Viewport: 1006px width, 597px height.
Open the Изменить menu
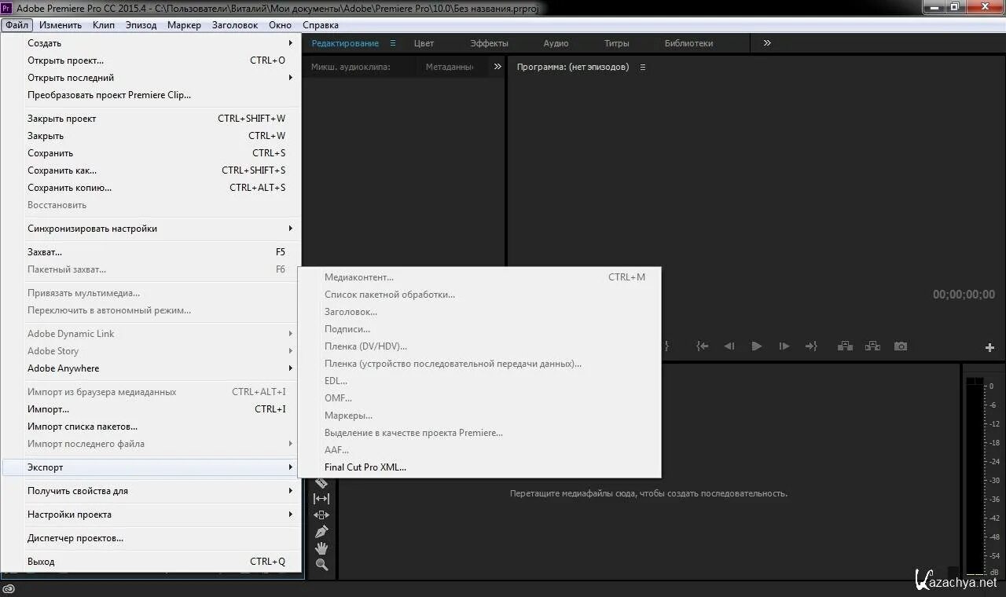[61, 25]
